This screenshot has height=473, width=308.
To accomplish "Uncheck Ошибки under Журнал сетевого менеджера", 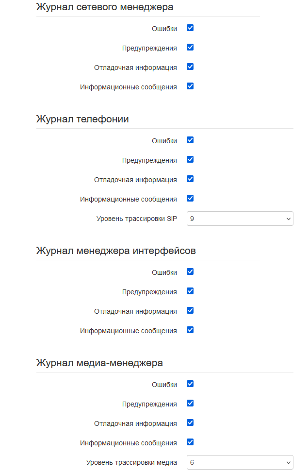I will tap(190, 28).
